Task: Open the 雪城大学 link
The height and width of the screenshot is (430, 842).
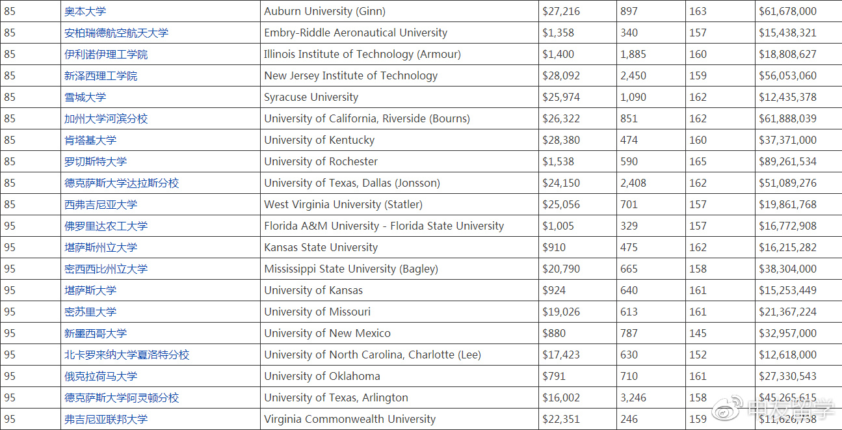Action: click(x=85, y=97)
